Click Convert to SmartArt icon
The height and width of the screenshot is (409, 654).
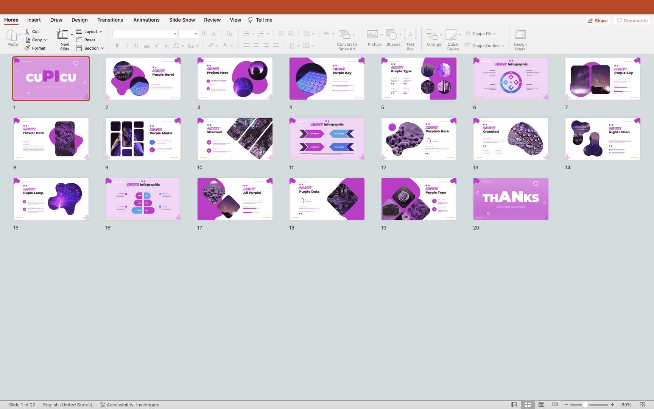[344, 35]
